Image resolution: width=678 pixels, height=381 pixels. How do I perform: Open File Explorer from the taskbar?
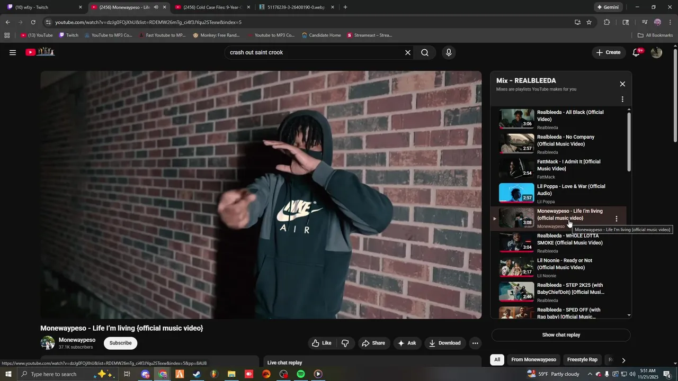[x=231, y=374]
